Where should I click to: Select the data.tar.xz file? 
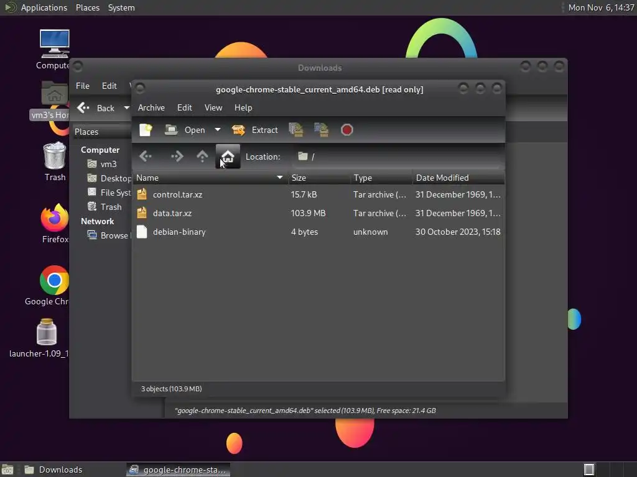point(318,214)
